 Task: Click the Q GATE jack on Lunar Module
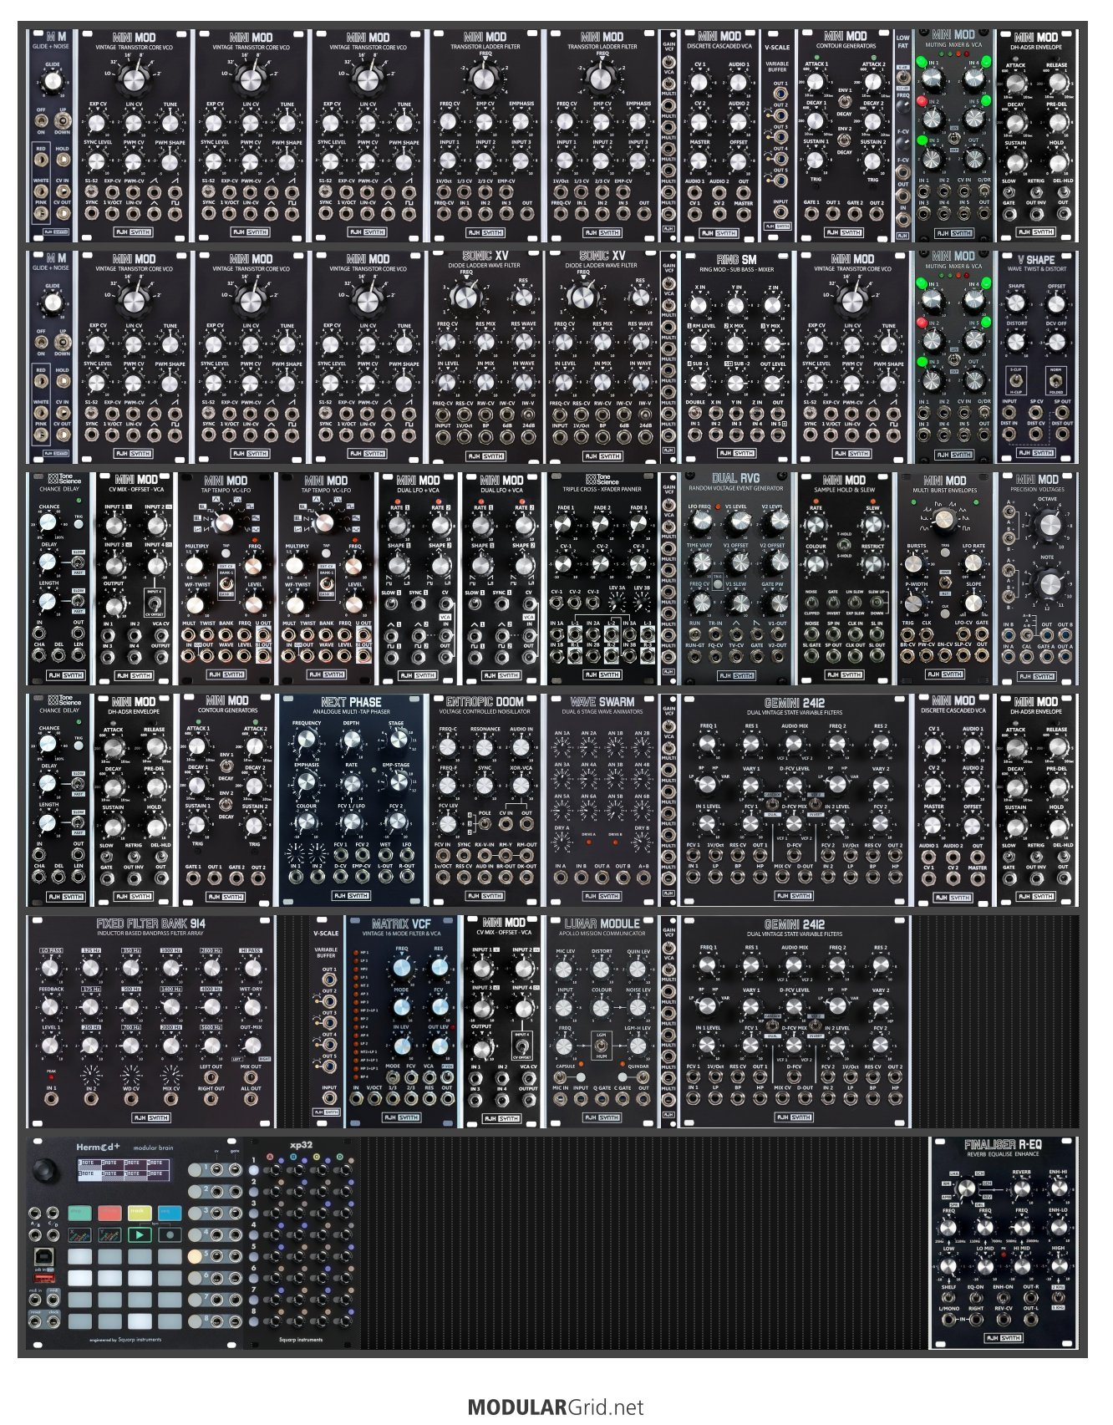point(602,1099)
